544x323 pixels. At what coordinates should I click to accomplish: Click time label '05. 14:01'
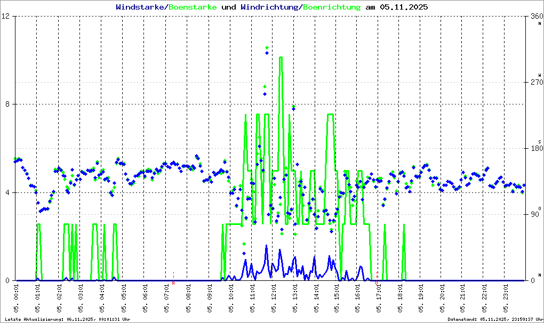point(316,298)
